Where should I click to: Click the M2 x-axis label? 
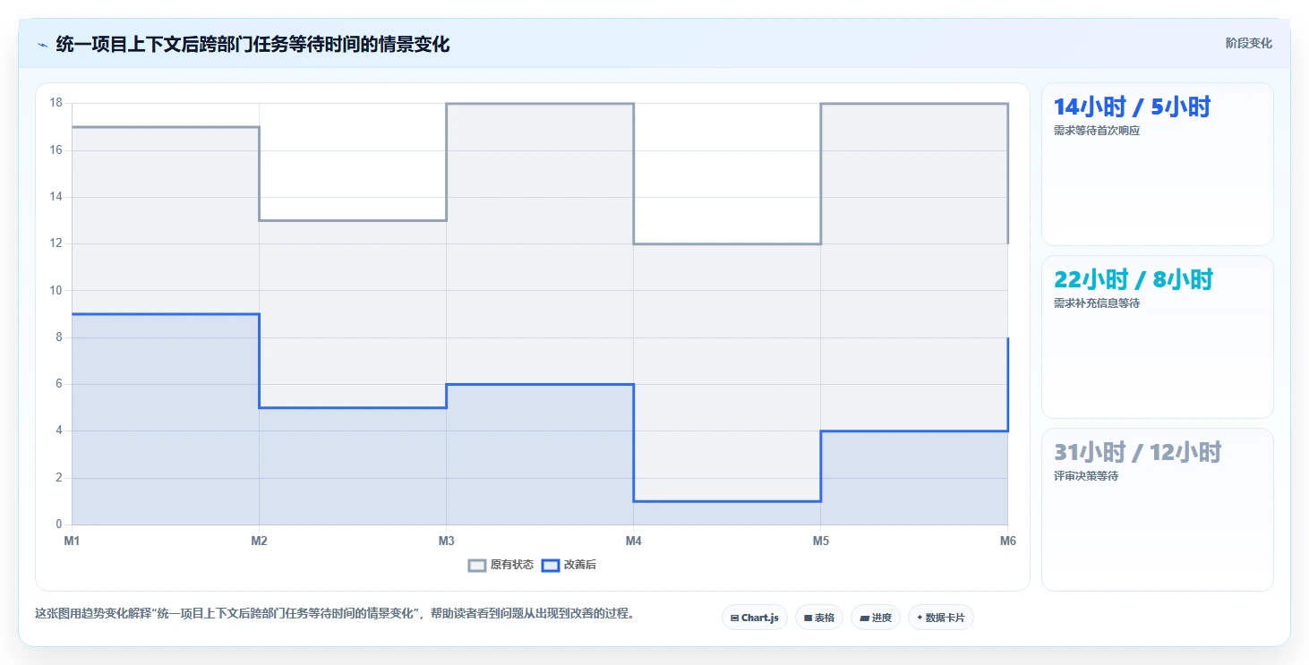coord(259,541)
